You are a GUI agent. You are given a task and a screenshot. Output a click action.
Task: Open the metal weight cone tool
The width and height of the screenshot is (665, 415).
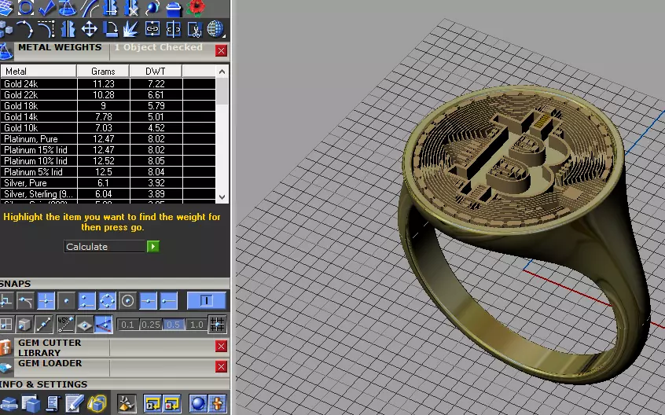coord(67,8)
